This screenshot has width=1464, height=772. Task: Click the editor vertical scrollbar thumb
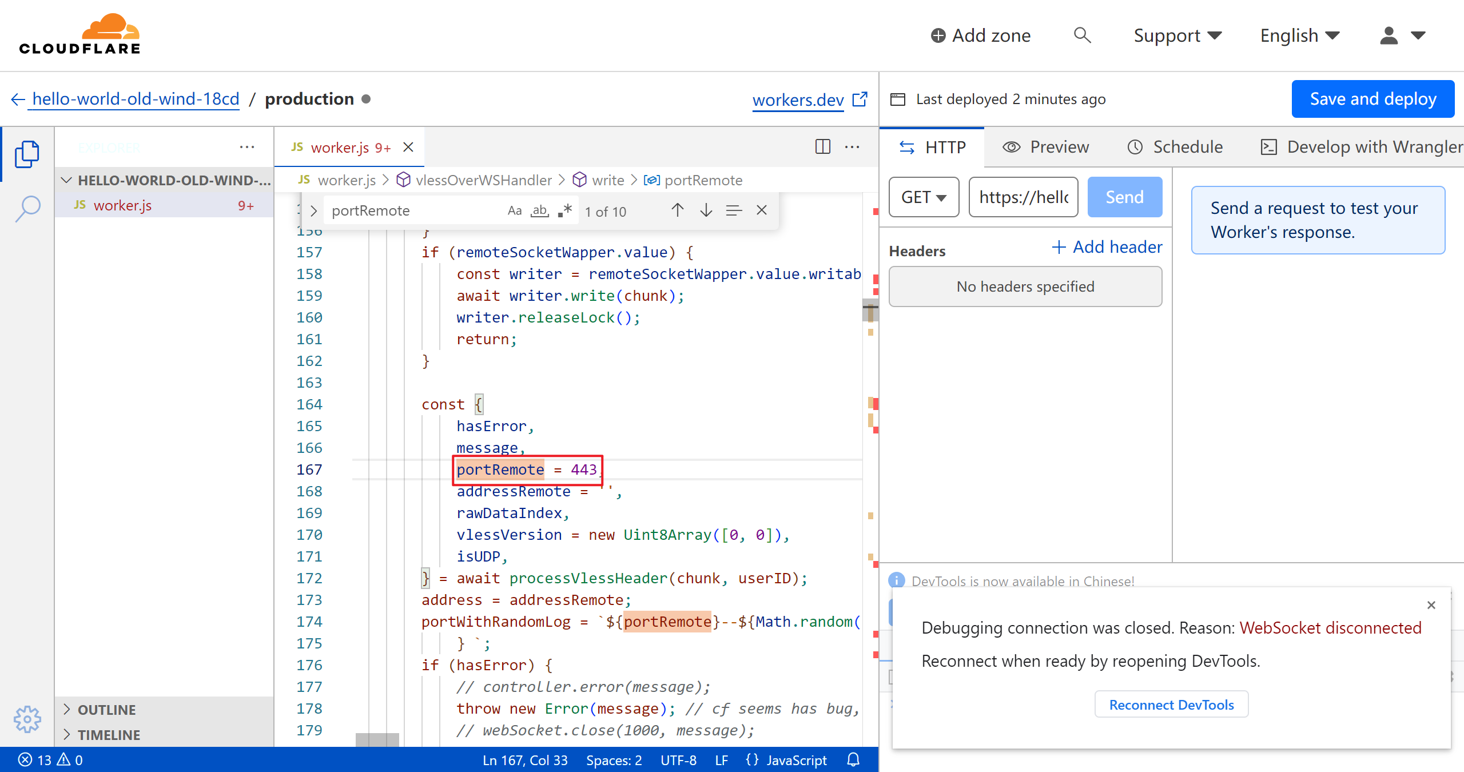coord(870,310)
